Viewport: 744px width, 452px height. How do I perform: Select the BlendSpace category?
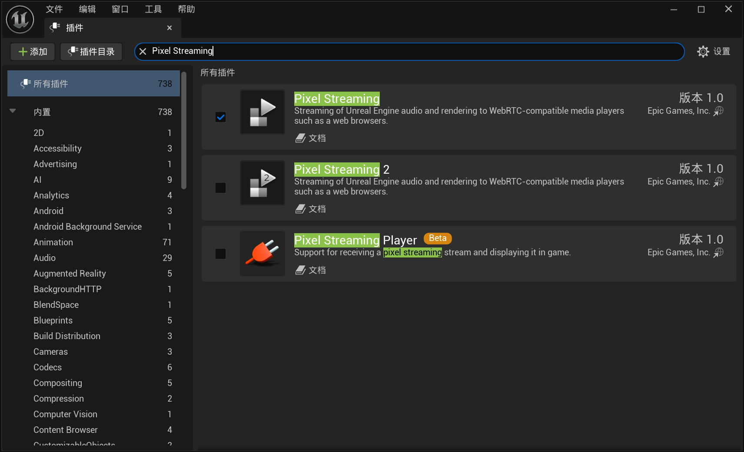point(94,305)
